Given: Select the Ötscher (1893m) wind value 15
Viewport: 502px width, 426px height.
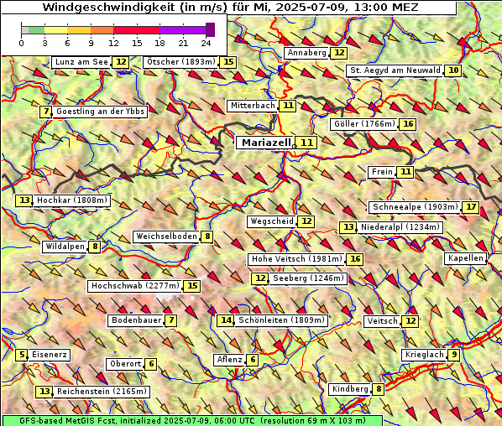Looking at the screenshot, I should [228, 62].
